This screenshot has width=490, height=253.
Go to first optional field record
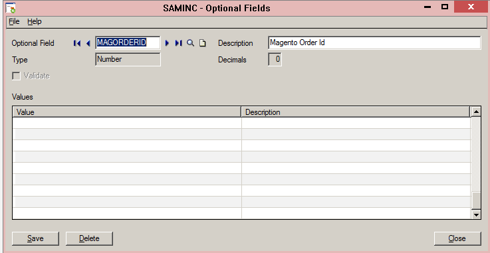pyautogui.click(x=77, y=43)
